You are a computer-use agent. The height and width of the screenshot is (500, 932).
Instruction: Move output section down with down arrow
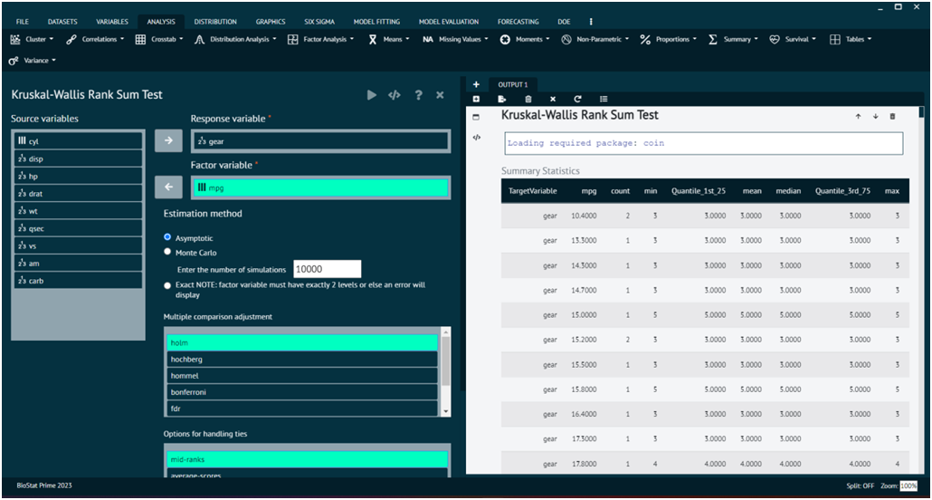coord(876,117)
